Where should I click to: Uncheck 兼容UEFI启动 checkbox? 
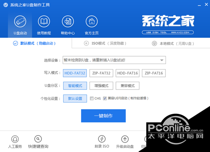(x=105, y=99)
